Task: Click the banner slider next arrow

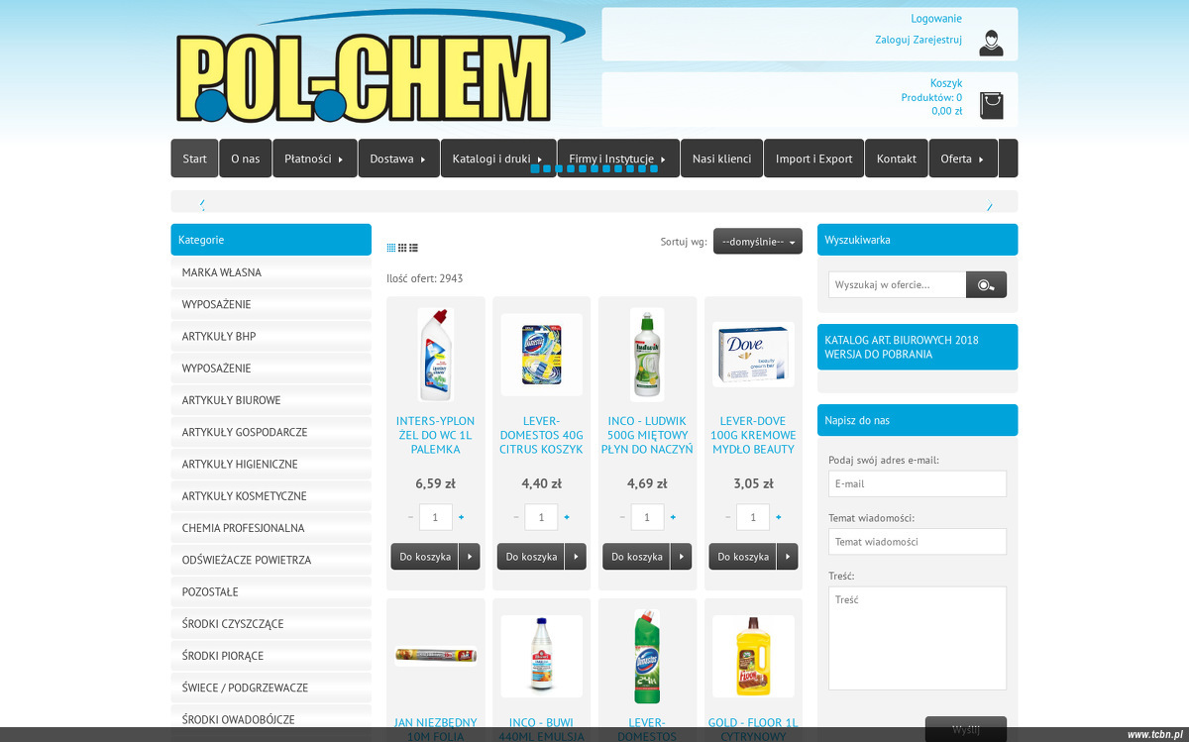Action: pos(988,204)
